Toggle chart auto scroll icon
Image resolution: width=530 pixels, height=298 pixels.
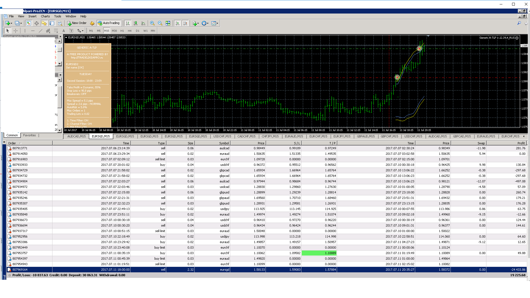177,23
